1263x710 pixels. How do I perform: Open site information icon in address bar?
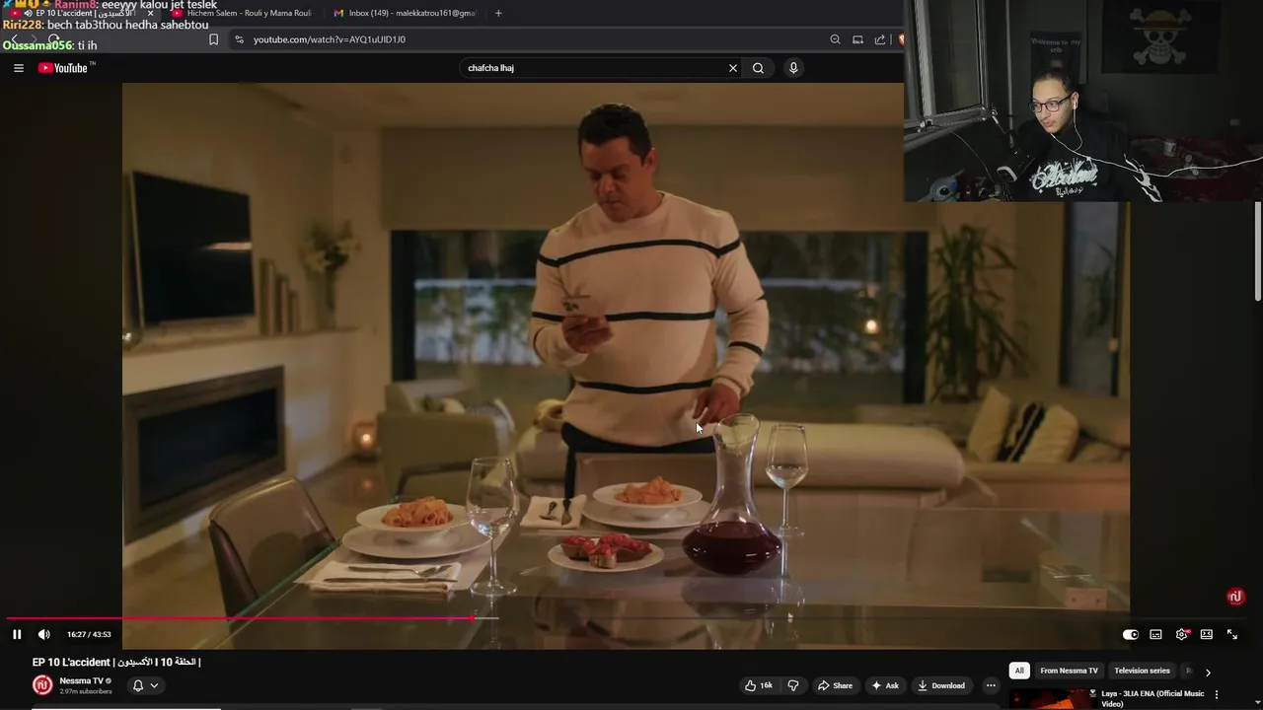point(239,39)
